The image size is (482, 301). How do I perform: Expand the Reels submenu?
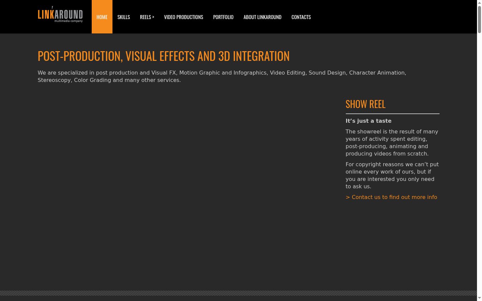pos(147,17)
